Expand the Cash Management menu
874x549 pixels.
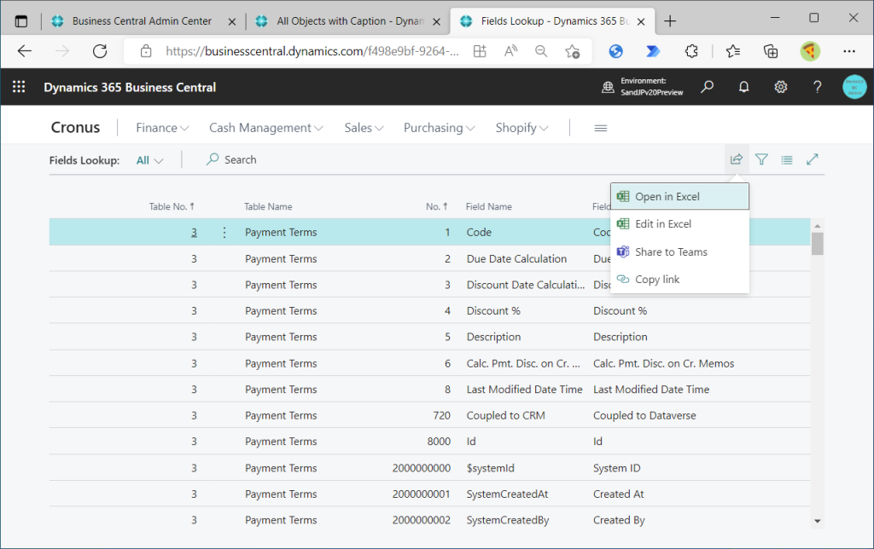(x=266, y=128)
